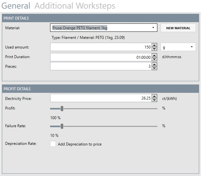Open the Material dropdown list
Screen dimensions: 202x176
point(153,28)
